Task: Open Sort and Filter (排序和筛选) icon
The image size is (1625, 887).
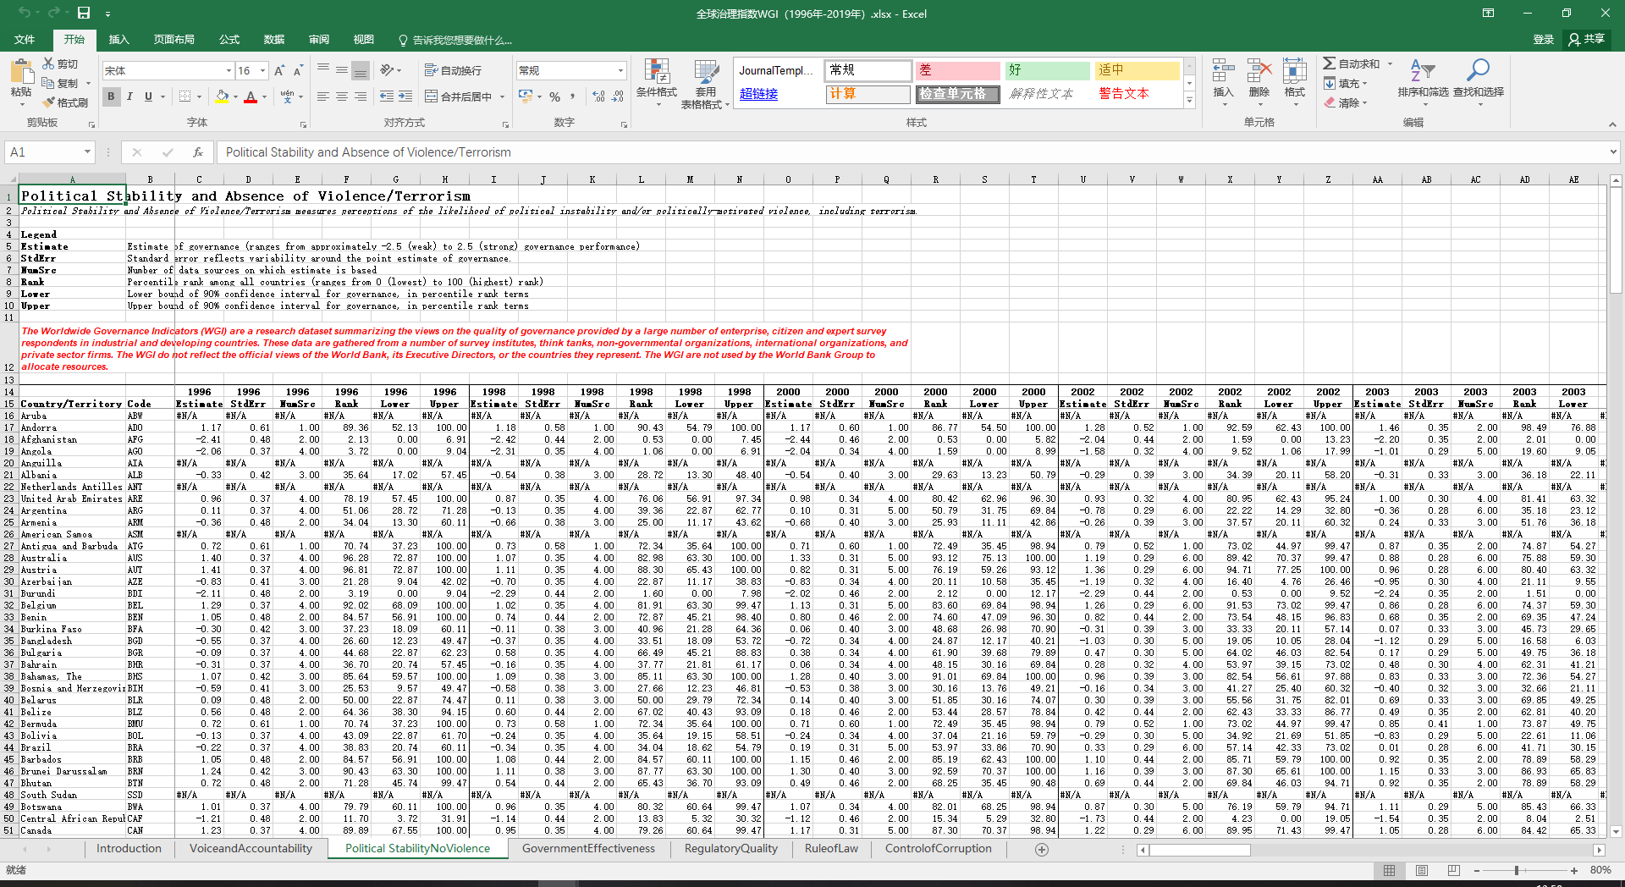Action: [1423, 70]
